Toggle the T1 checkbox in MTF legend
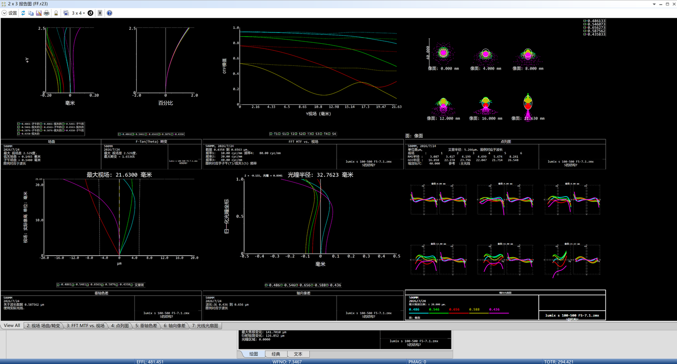Image resolution: width=677 pixels, height=364 pixels. coord(271,134)
